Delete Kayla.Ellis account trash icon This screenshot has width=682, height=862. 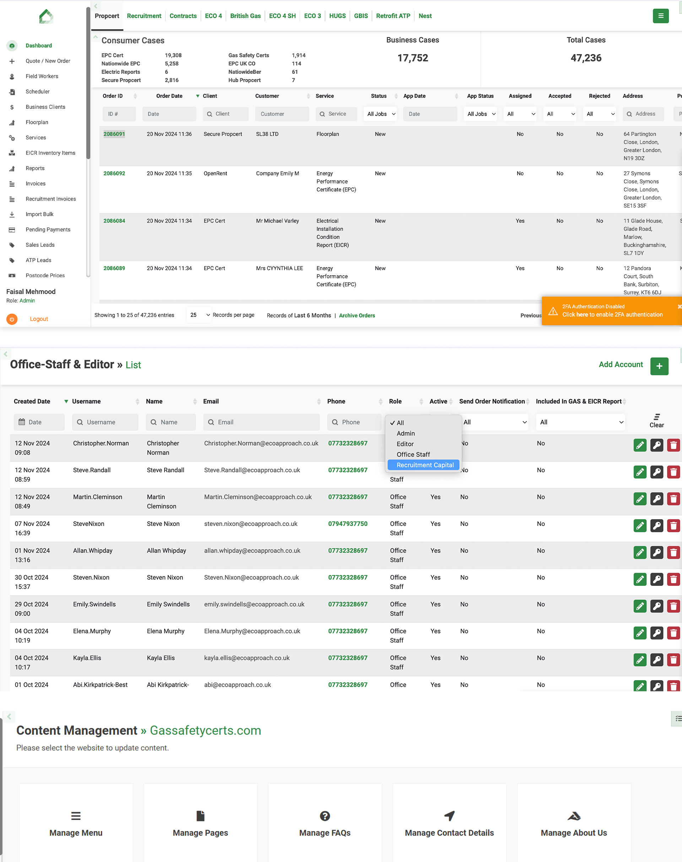point(673,659)
